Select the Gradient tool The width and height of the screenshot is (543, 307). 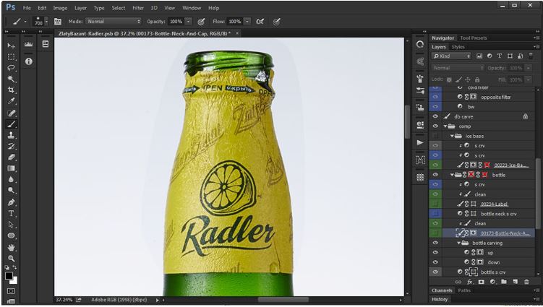(x=11, y=168)
